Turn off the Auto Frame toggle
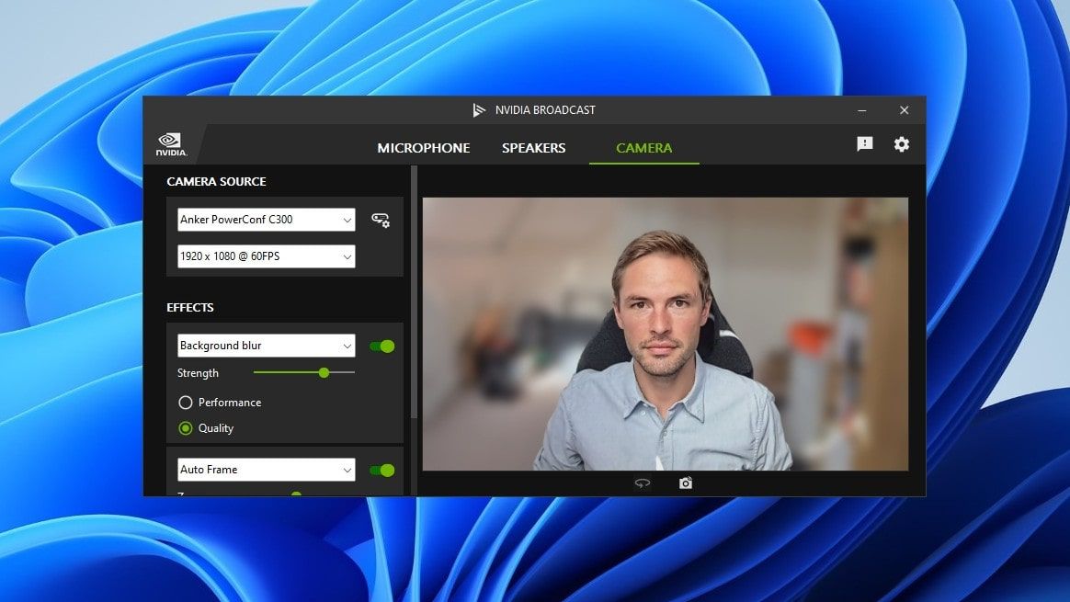 381,470
